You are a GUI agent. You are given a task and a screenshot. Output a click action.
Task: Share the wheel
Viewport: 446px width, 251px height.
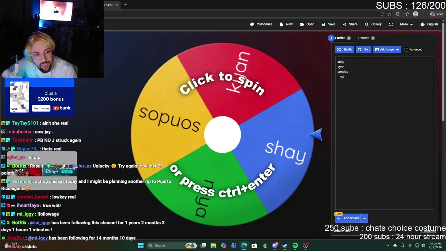click(350, 24)
